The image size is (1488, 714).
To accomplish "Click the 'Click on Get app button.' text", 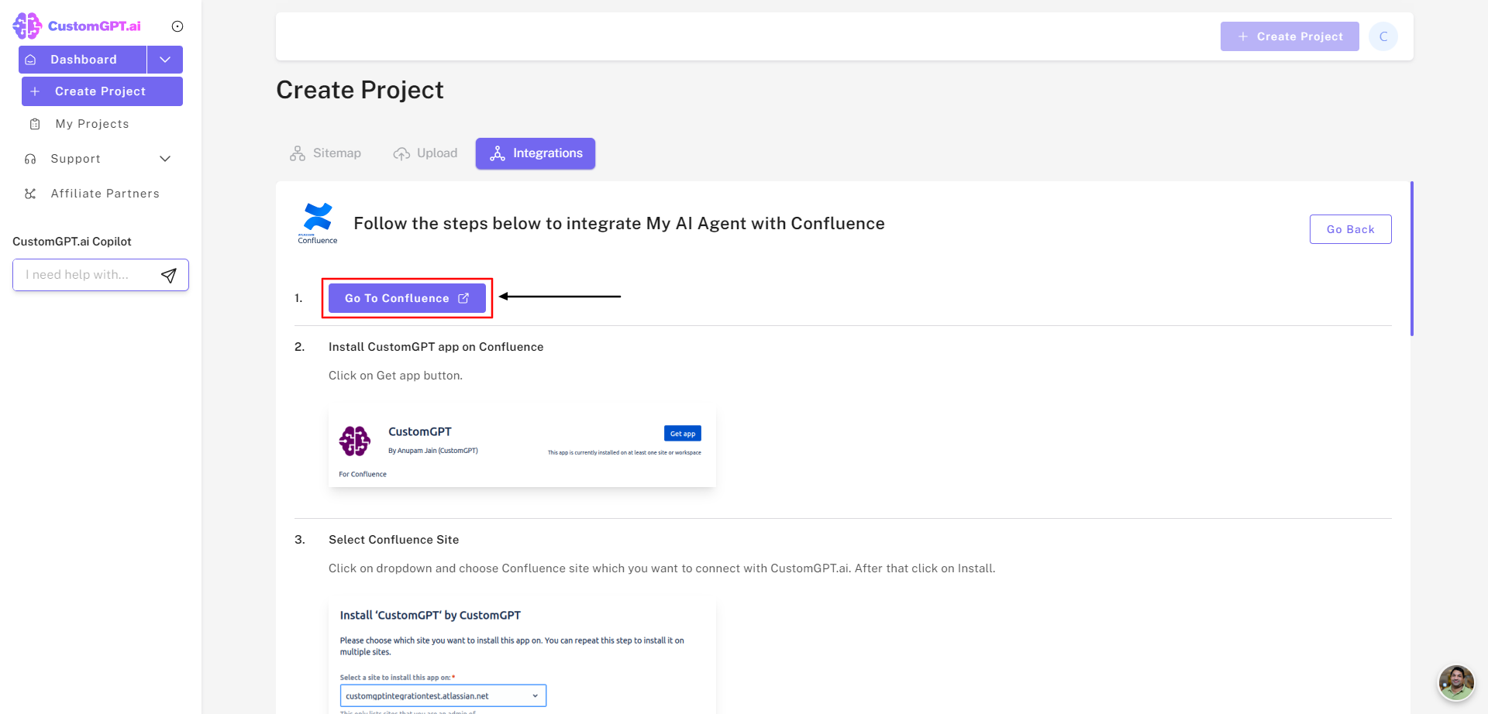I will pos(395,376).
